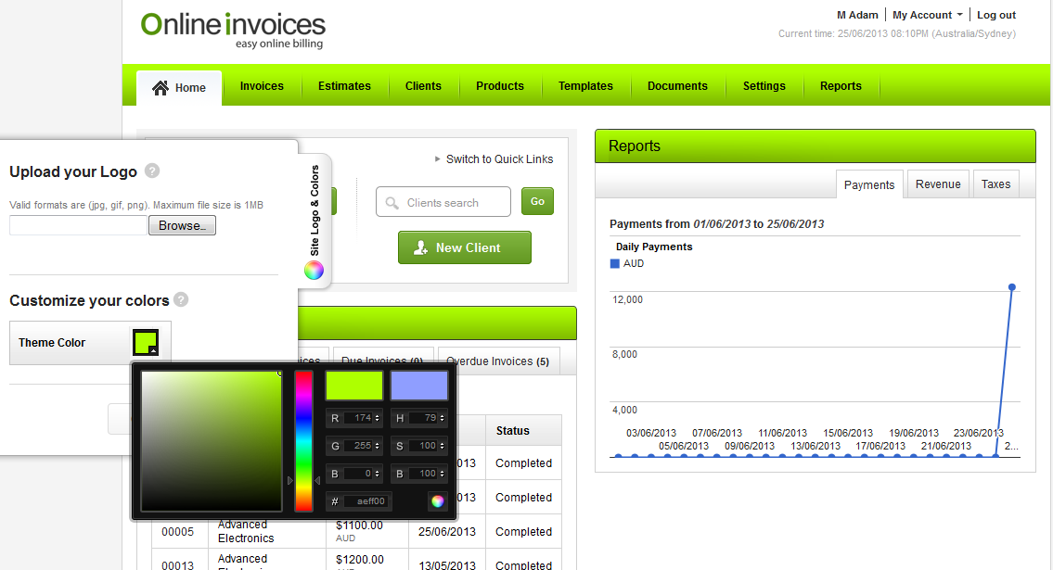
Task: Expand Switch to Quick Links
Action: click(494, 159)
